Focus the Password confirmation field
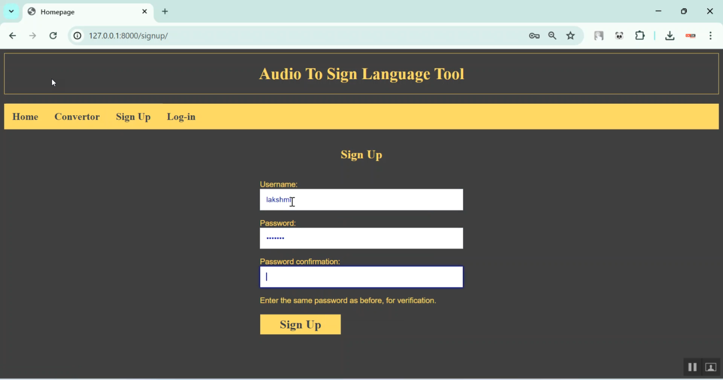723x380 pixels. point(361,277)
